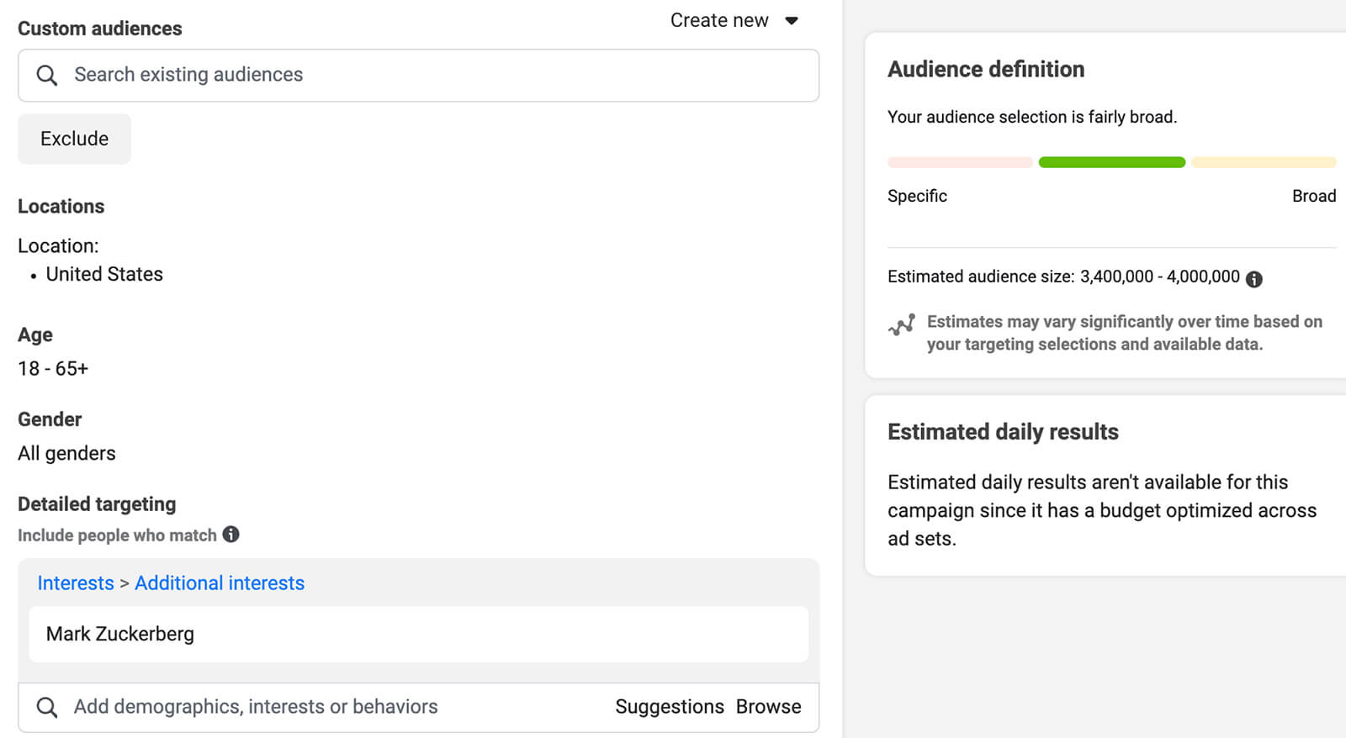Click the Age heading
The image size is (1346, 738).
pyautogui.click(x=34, y=335)
